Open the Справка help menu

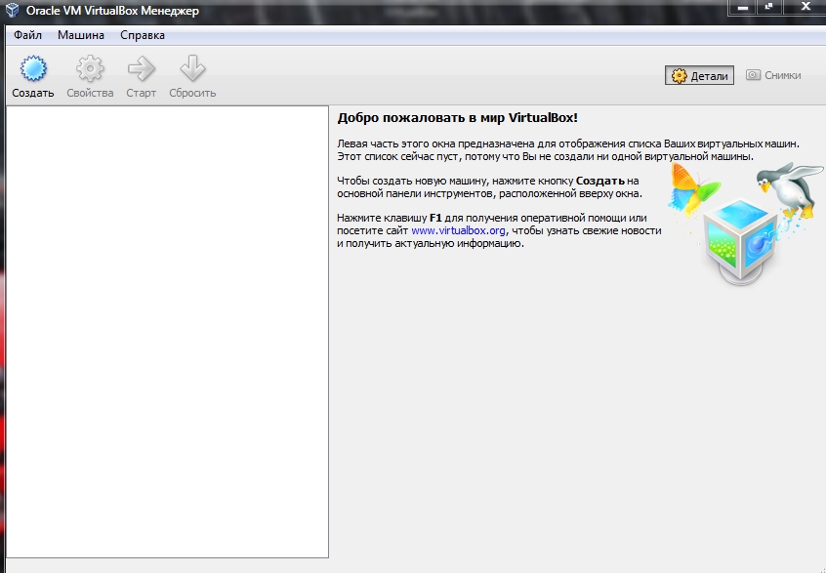click(143, 35)
